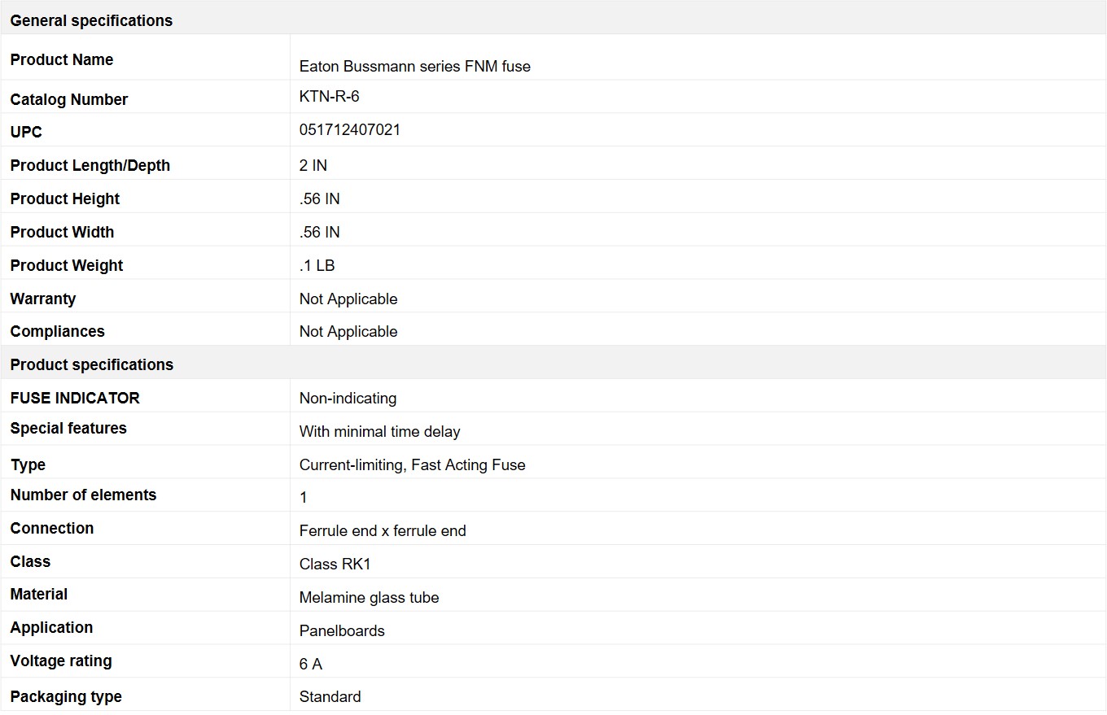Viewport: 1107px width, 715px height.
Task: Click the 'FUSE INDICATOR' label
Action: 75,398
